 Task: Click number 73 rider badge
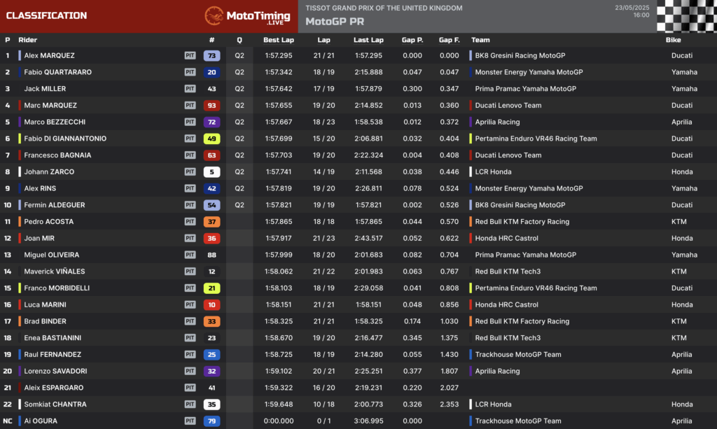click(211, 56)
